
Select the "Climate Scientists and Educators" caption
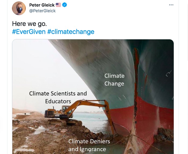pos(58,97)
